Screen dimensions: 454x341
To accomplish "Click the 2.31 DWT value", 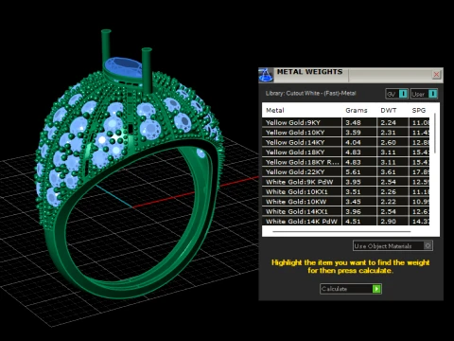I will (x=388, y=133).
